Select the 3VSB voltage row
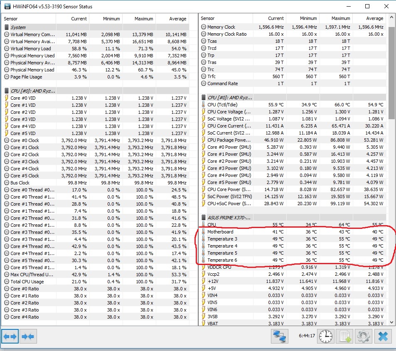The image size is (396, 351). pyautogui.click(x=293, y=317)
